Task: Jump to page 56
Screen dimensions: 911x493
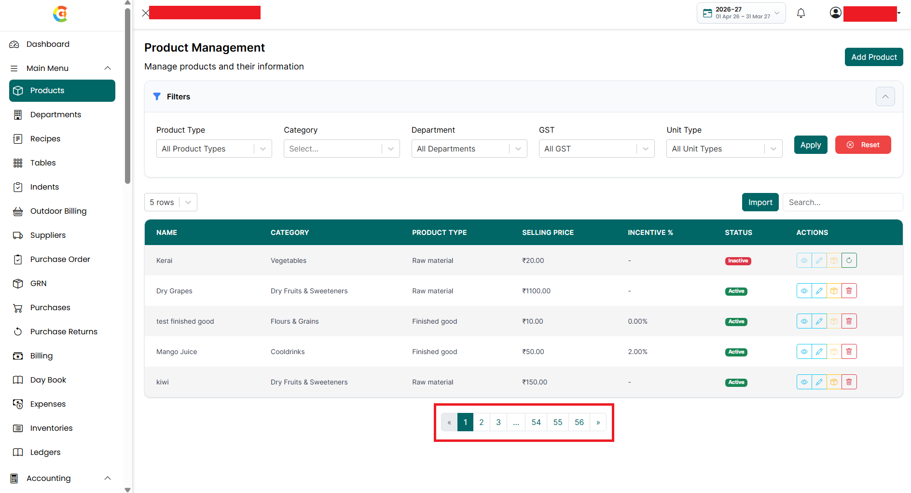Action: pos(579,422)
